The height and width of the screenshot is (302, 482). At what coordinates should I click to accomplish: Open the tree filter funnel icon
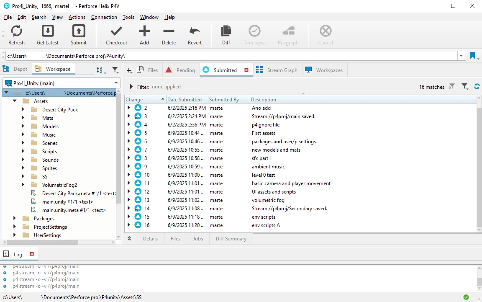[115, 70]
